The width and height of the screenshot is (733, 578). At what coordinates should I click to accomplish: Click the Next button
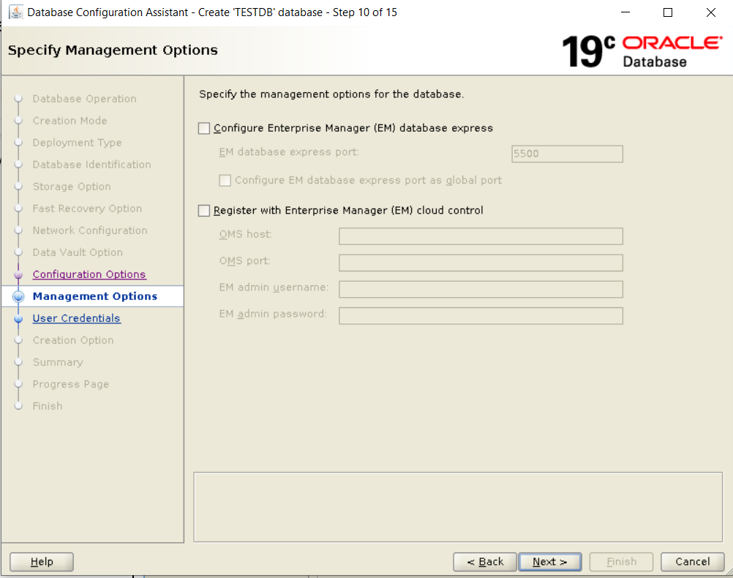point(550,562)
